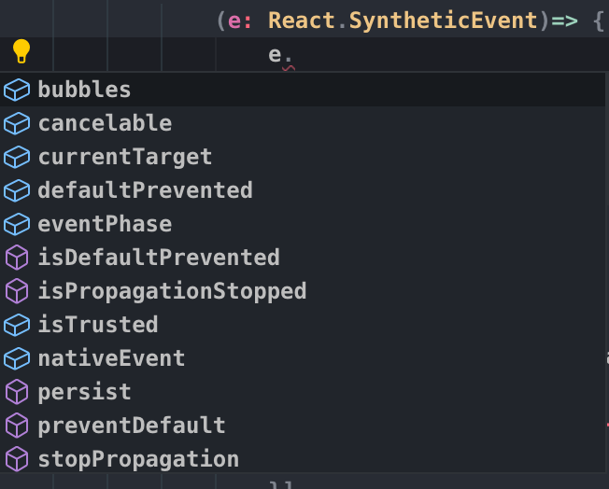Click the property icon next to cancelable
609x489 pixels.
click(x=17, y=123)
